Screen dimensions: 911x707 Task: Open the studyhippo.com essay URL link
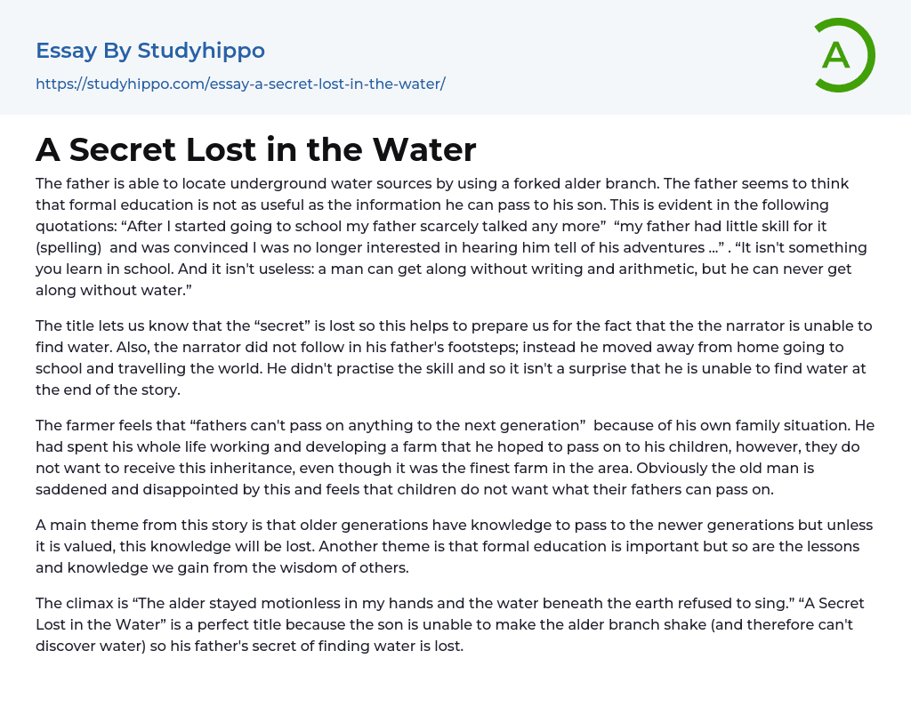(x=240, y=84)
